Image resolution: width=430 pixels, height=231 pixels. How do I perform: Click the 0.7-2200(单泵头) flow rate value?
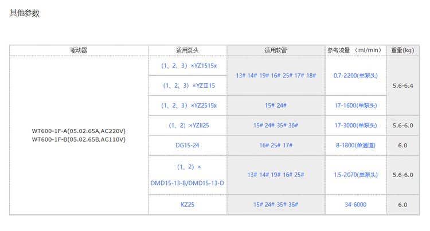355,76
